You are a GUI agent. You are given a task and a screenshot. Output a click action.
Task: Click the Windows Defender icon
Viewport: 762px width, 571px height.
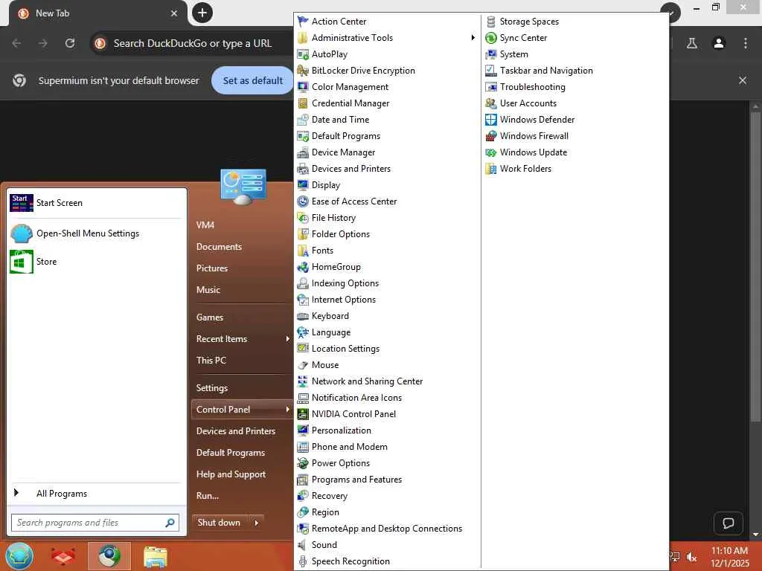click(491, 120)
